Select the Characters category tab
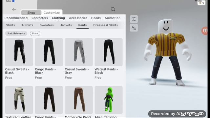 click(40, 18)
